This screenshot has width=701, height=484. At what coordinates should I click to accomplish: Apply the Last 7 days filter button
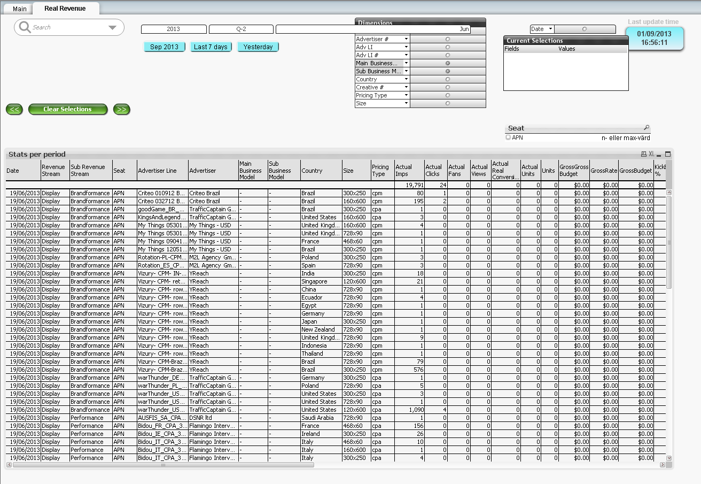pos(211,47)
